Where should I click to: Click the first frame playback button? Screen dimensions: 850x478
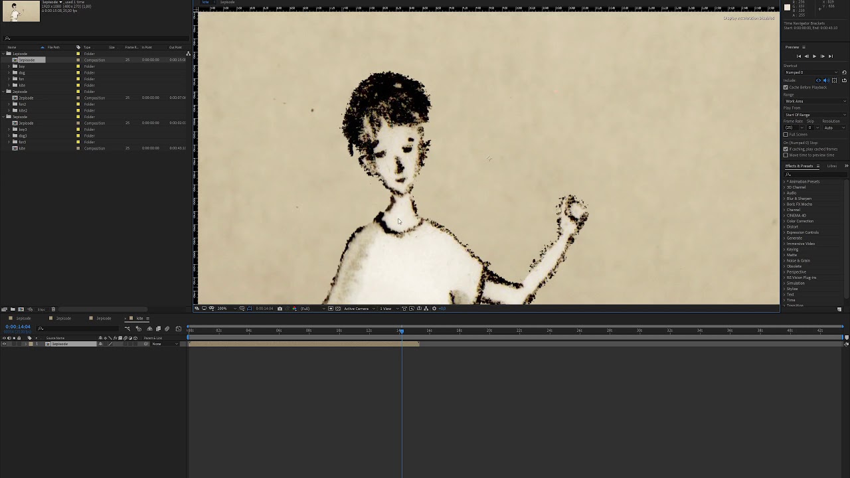coord(798,56)
